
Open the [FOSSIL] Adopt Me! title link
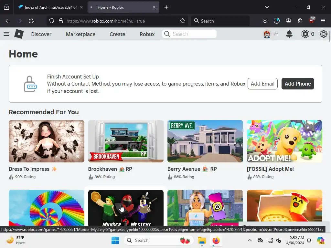point(270,169)
